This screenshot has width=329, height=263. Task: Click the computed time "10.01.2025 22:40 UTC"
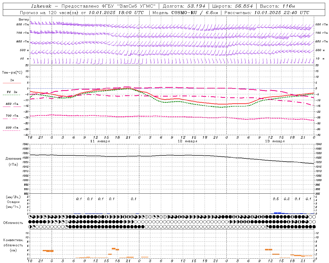pos(282,13)
